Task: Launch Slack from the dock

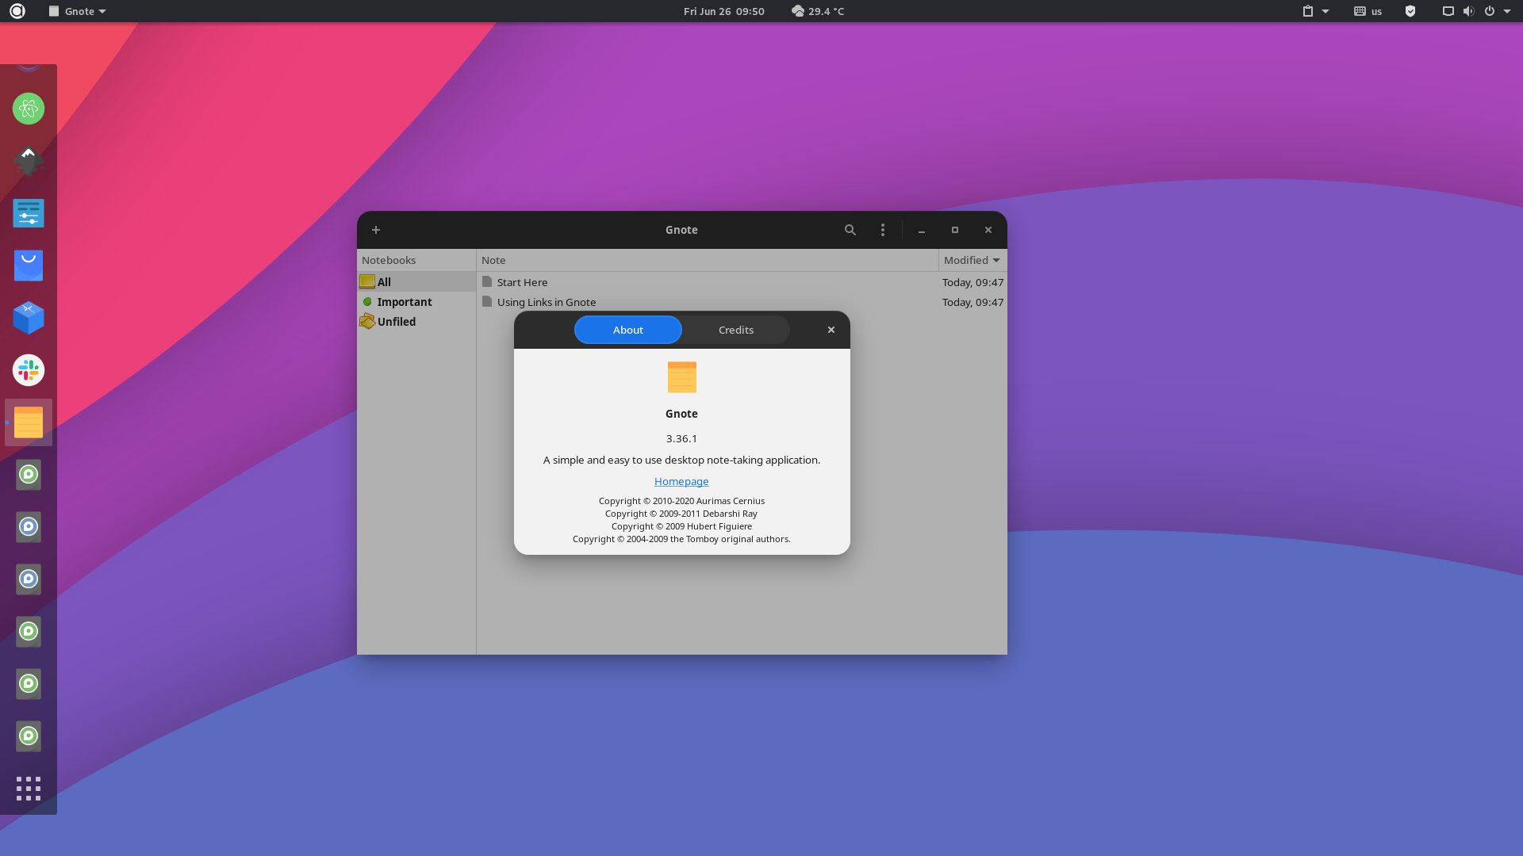Action: [x=29, y=369]
